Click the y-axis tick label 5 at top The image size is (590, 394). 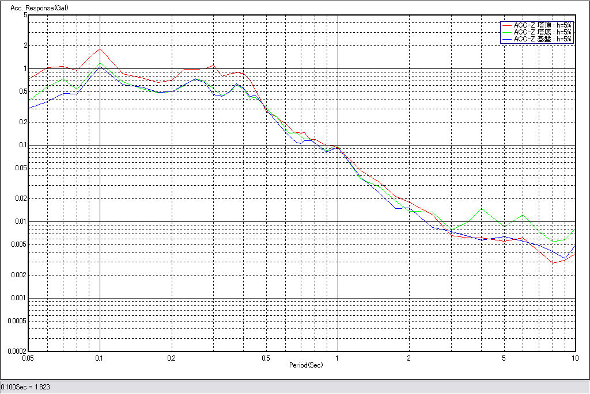point(25,15)
